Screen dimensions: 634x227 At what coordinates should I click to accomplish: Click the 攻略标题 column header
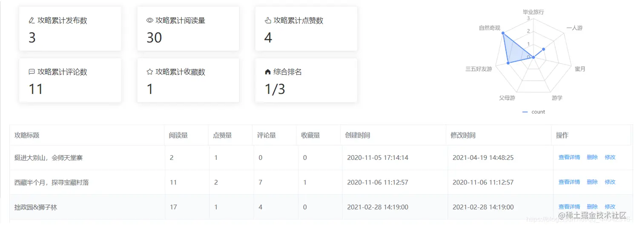[x=87, y=135]
